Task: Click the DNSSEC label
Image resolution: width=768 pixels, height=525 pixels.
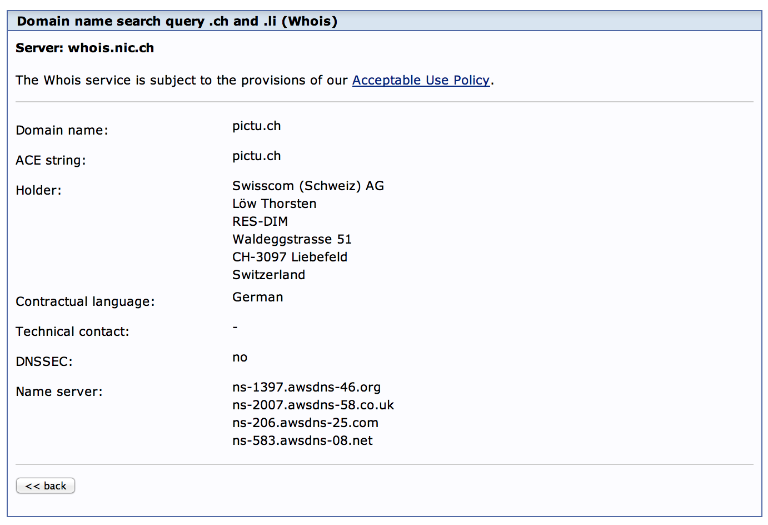Action: pyautogui.click(x=44, y=361)
